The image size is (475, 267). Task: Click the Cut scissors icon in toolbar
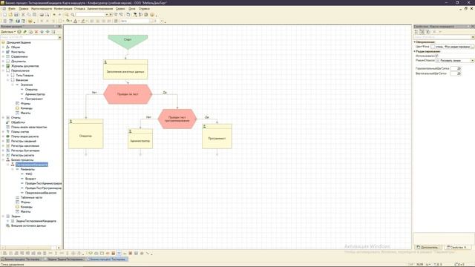pos(23,15)
